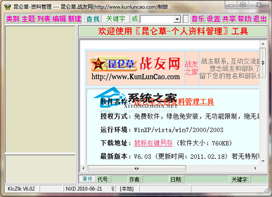The width and height of the screenshot is (272, 197).
Task: Open the keyword combo box dropdown arrow
Action: pos(177,19)
